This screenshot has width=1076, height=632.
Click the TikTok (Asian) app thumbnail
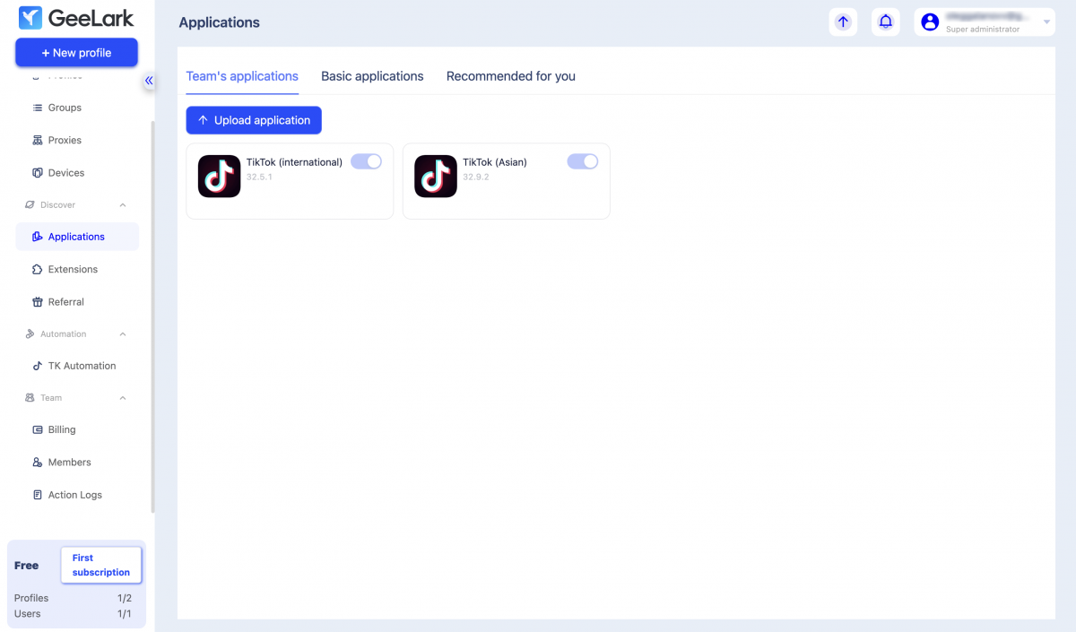(436, 177)
